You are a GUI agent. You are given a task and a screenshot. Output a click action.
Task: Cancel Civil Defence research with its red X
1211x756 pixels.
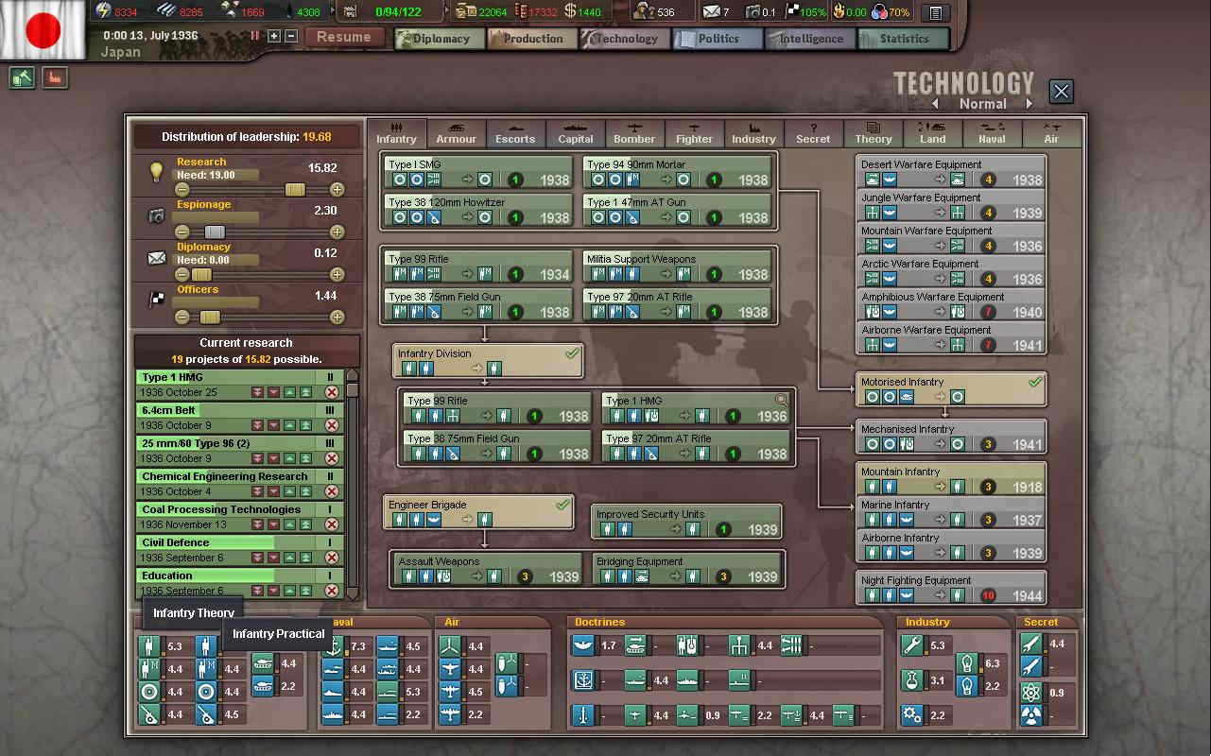332,558
